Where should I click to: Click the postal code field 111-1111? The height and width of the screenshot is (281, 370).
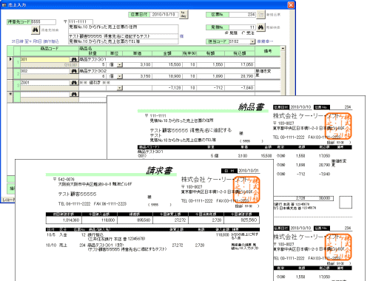(x=81, y=22)
